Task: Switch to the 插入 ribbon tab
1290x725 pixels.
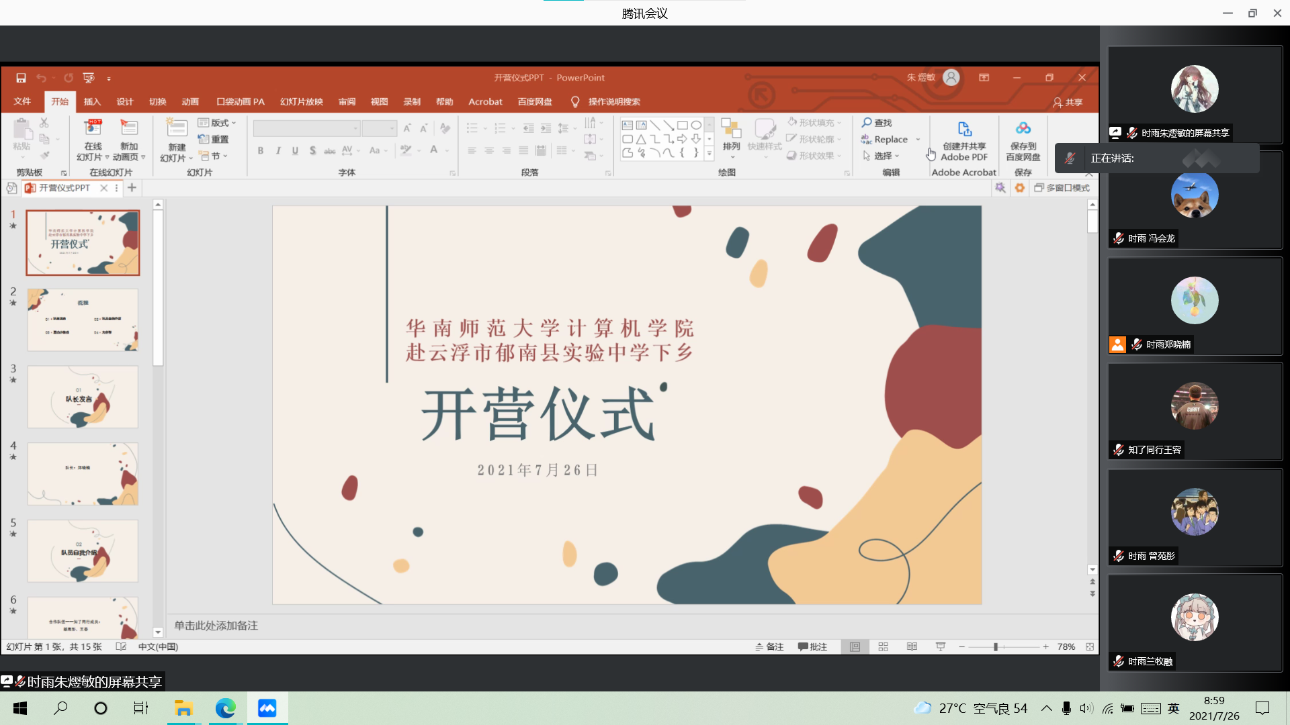Action: point(92,101)
